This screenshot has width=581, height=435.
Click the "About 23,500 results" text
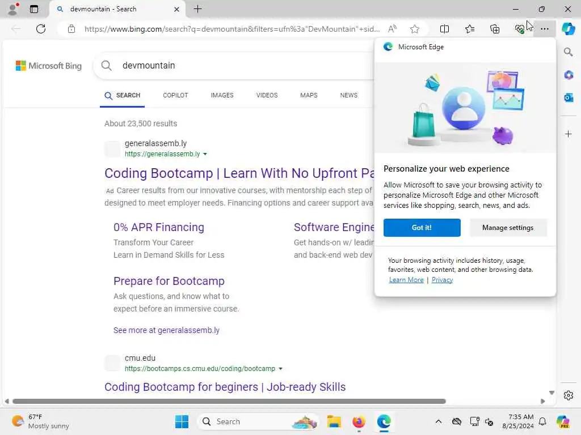coord(141,123)
